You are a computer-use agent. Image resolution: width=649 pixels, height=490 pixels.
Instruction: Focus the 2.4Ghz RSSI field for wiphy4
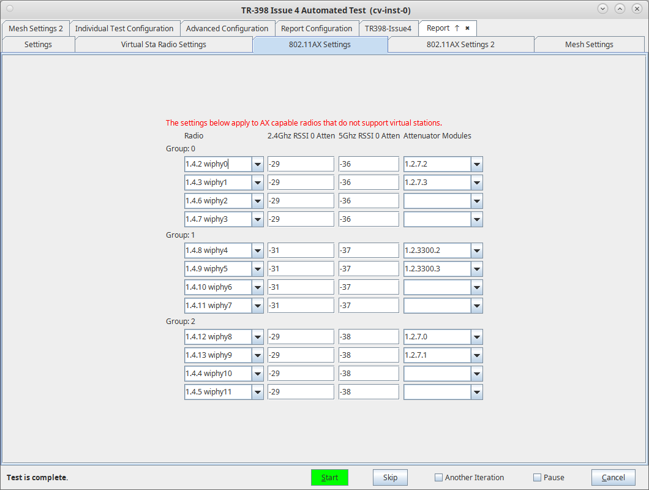[301, 251]
